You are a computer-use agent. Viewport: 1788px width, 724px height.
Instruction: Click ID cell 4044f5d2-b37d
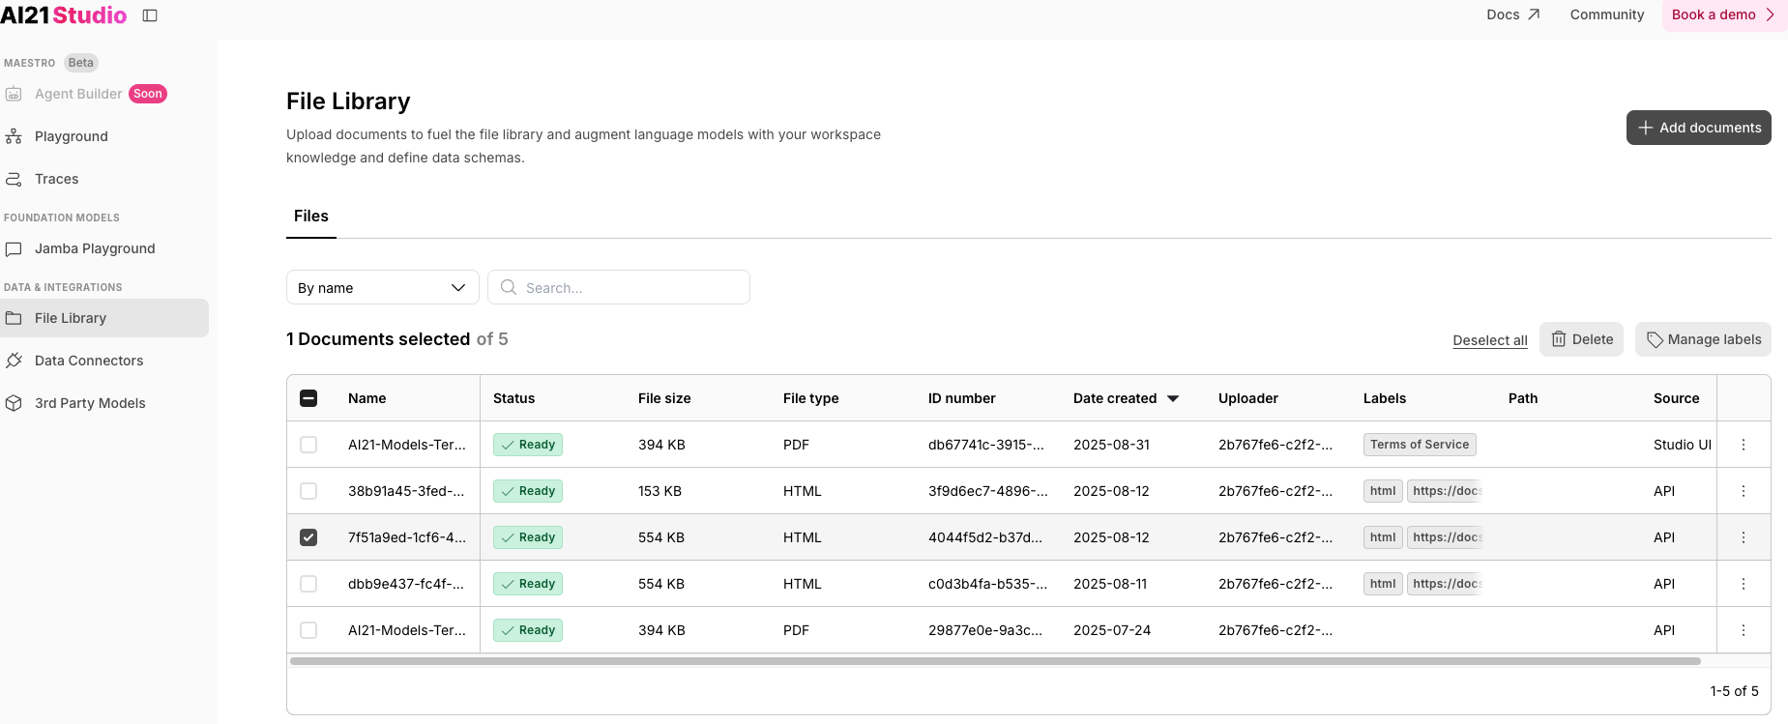tap(985, 537)
